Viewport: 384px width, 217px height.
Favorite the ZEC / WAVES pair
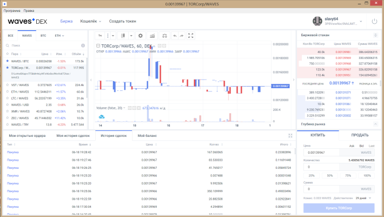point(8,118)
